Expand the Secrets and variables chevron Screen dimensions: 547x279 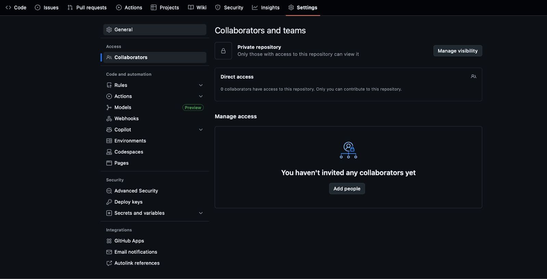click(201, 213)
